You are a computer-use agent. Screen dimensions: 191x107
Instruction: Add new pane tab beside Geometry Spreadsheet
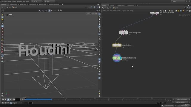pyautogui.click(x=62, y=4)
